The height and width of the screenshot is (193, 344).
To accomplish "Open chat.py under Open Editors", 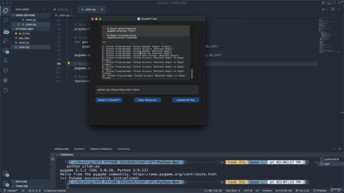I will pyautogui.click(x=31, y=20).
